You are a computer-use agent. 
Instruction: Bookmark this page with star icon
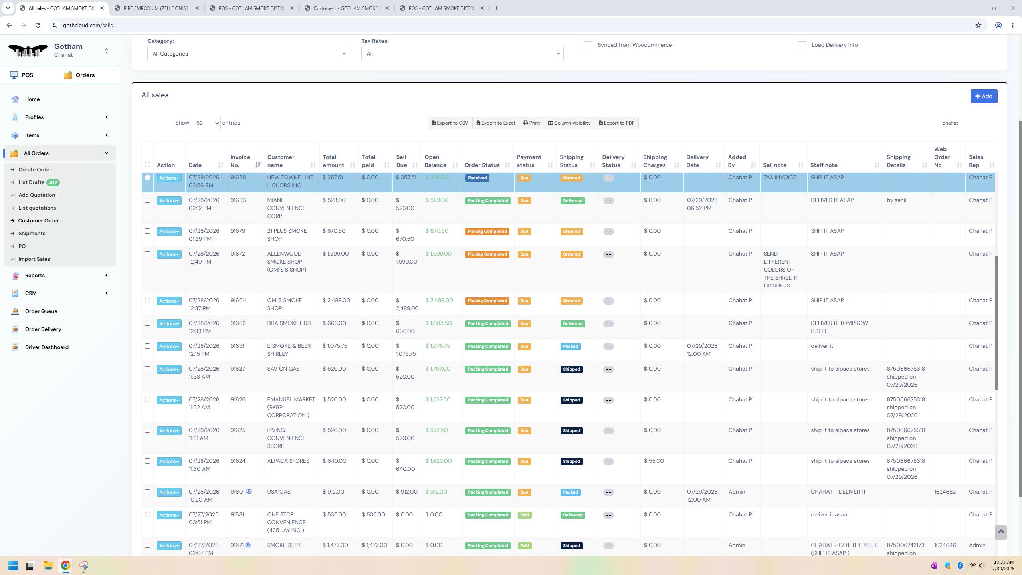click(978, 25)
